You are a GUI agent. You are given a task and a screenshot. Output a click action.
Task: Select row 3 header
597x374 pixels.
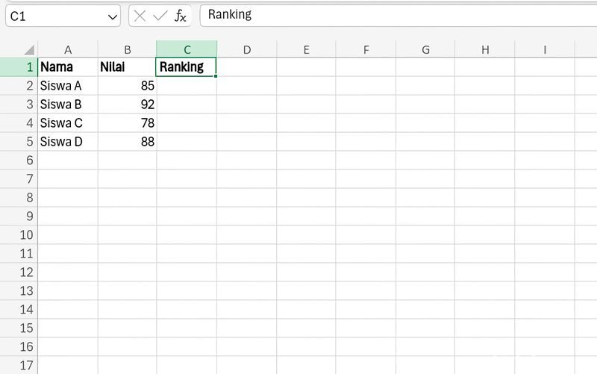click(19, 105)
